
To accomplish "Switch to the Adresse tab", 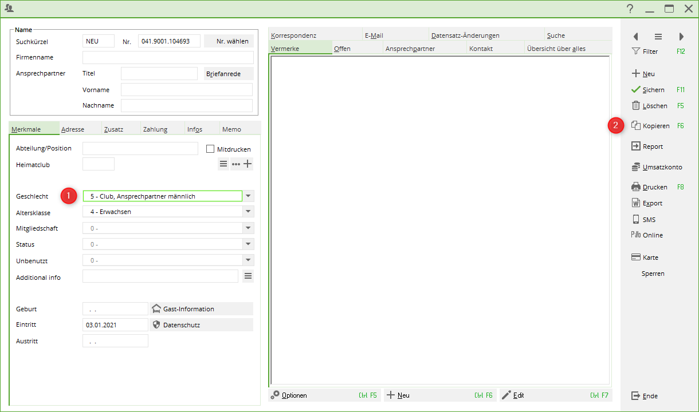I will 73,129.
